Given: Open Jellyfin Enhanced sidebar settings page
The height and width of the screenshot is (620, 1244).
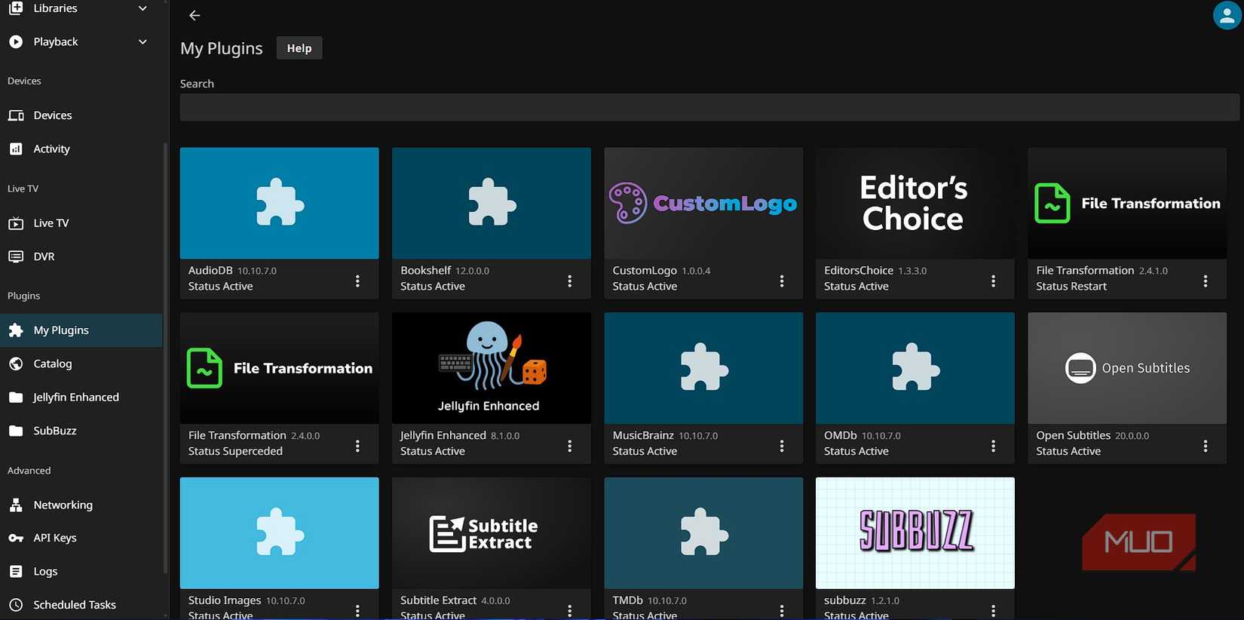Looking at the screenshot, I should click(x=81, y=397).
